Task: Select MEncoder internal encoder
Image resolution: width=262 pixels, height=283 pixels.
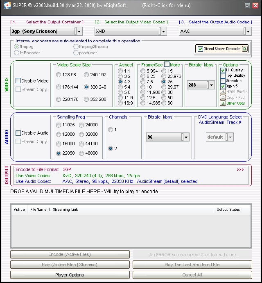Action: [x=16, y=52]
